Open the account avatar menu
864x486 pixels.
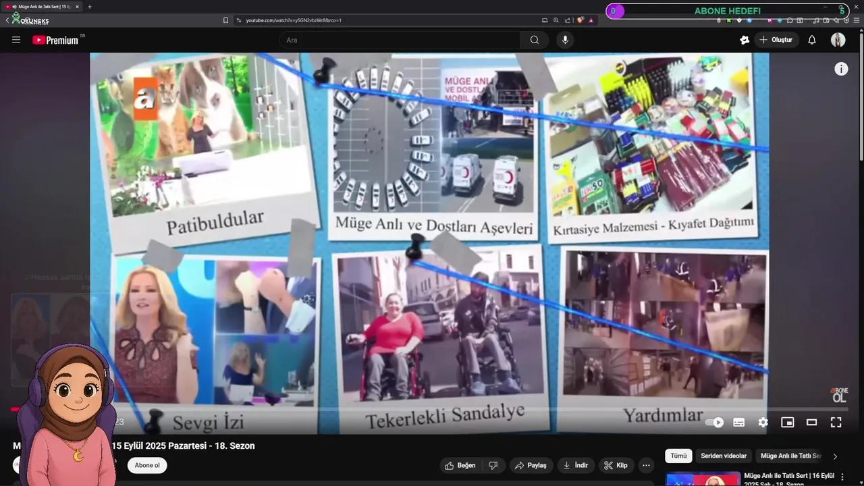click(x=838, y=40)
